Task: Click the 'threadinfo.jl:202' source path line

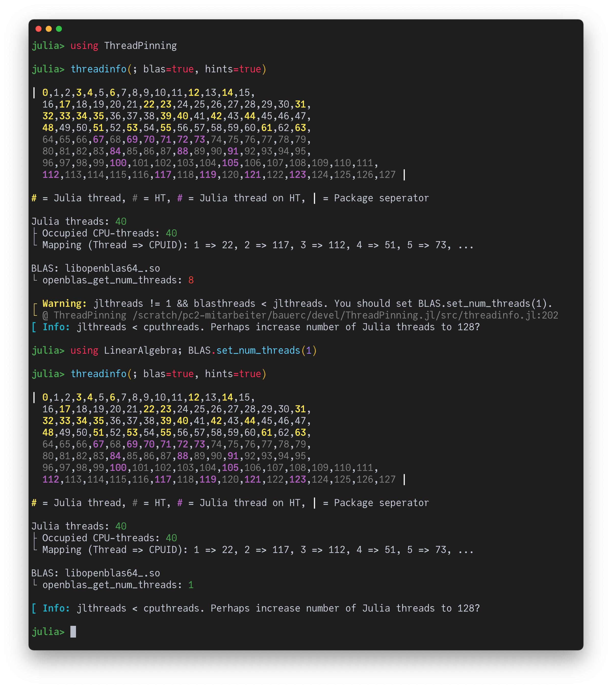Action: point(300,315)
